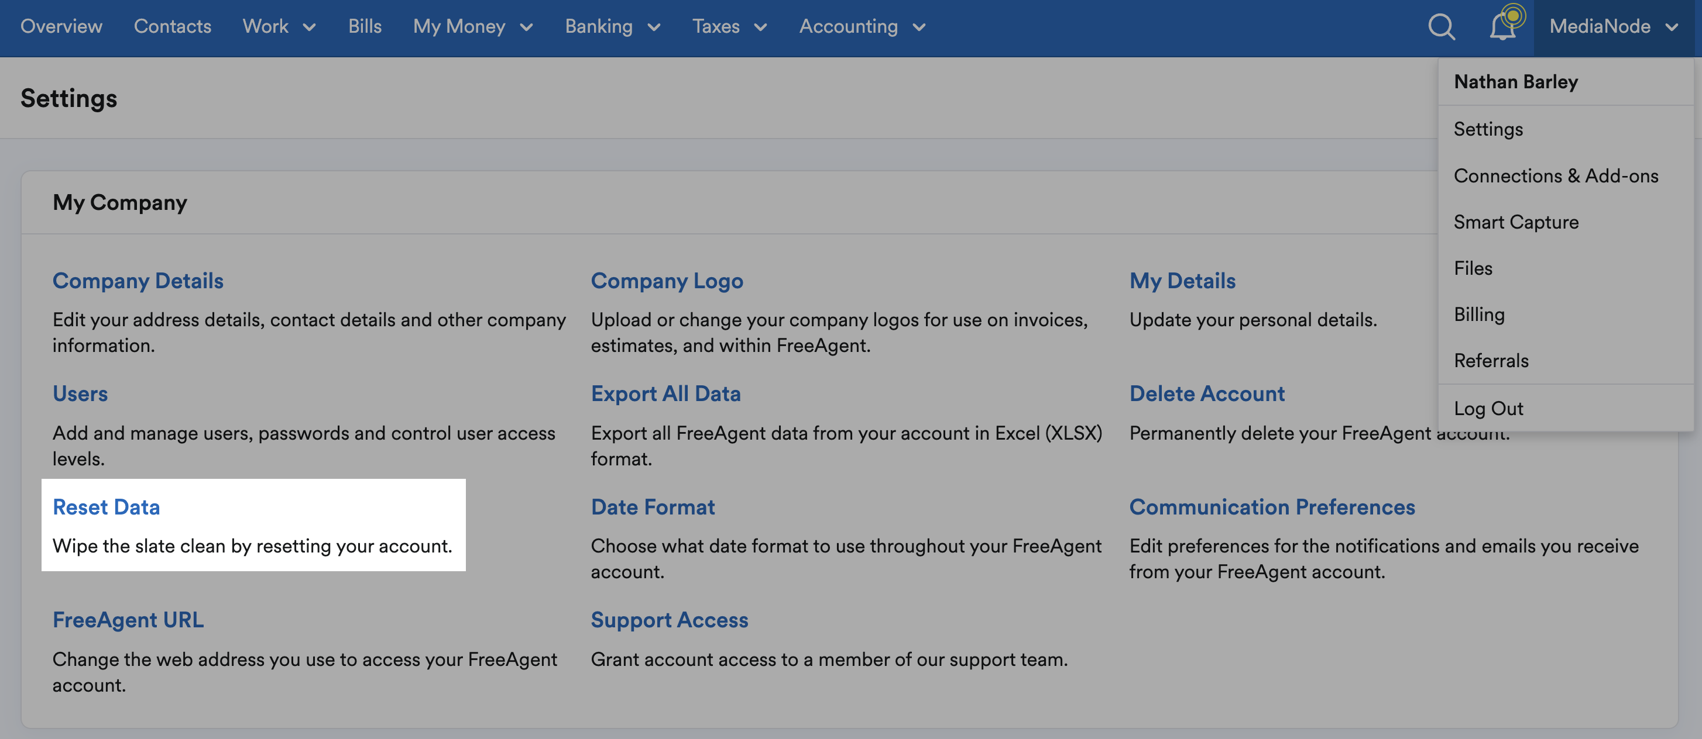Click "Permanently delete your FreeAgent account" text
1702x739 pixels.
point(1319,433)
